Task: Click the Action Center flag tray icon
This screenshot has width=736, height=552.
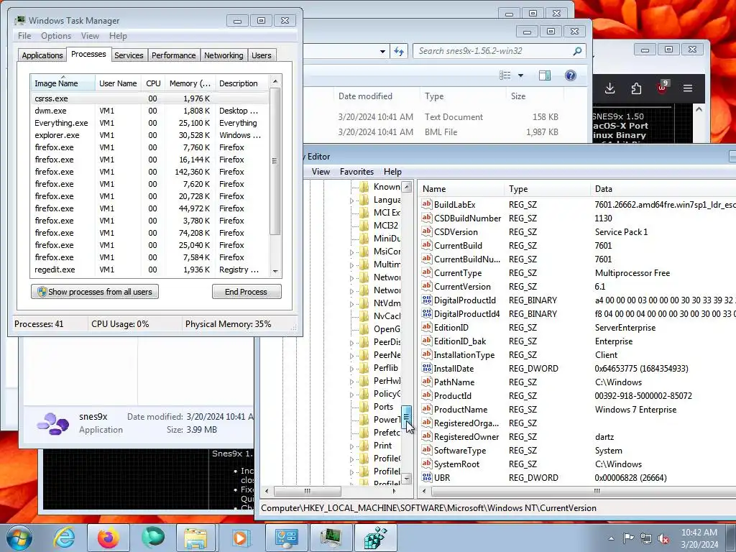Action: pyautogui.click(x=628, y=538)
